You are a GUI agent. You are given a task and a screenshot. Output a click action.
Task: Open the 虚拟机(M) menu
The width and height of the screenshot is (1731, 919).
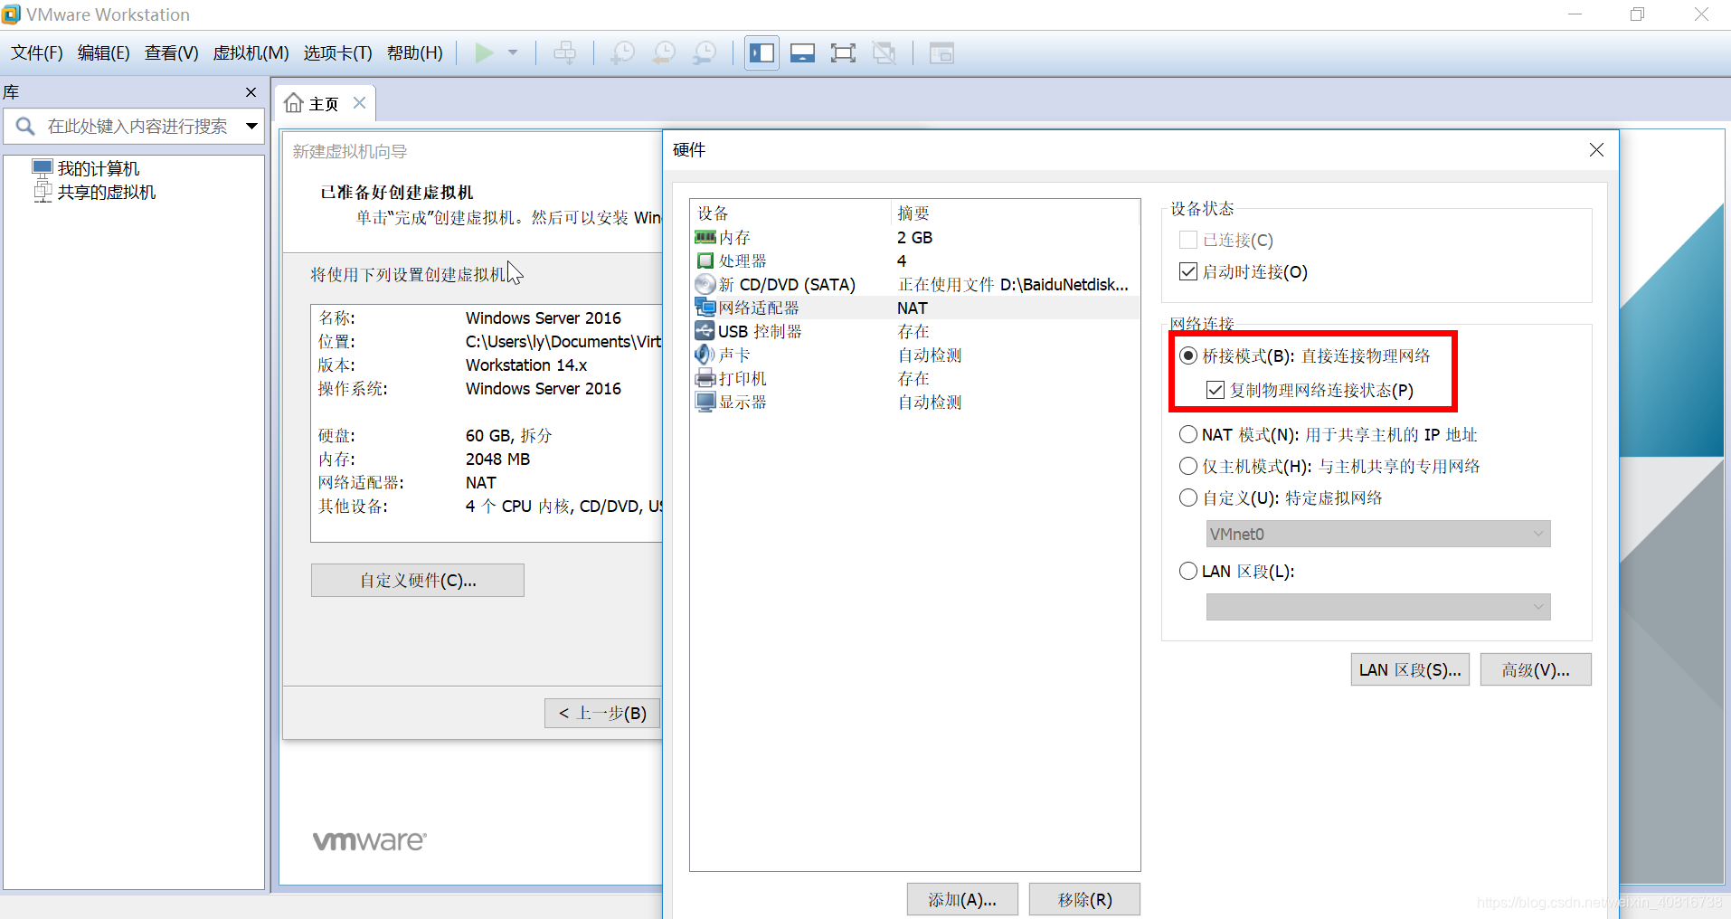point(251,53)
